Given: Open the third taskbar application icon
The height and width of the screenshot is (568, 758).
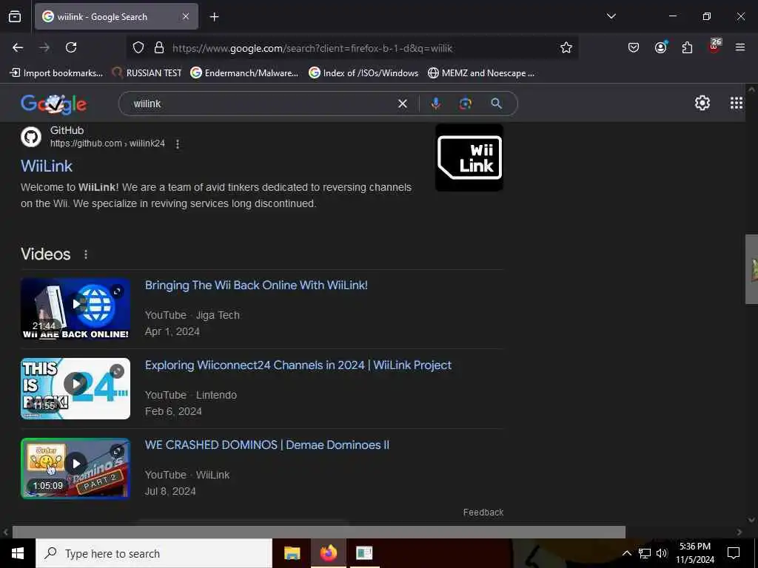Looking at the screenshot, I should pyautogui.click(x=364, y=553).
